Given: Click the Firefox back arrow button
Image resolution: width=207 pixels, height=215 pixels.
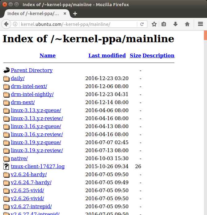Looking at the screenshot, I should [6, 24].
